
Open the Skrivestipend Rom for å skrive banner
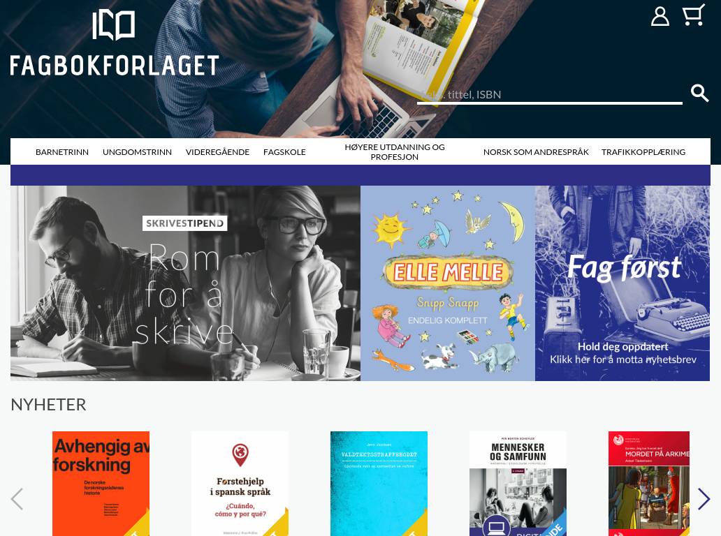click(x=185, y=283)
